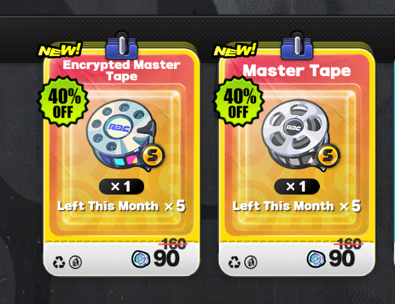This screenshot has height=304, width=395.
Task: Click the NEW! tag on Master Tape card
Action: (x=235, y=49)
